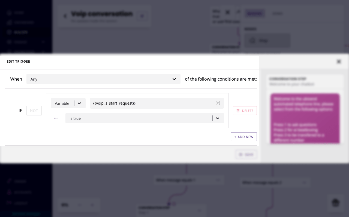Click the {{voip.is_start_request}} variable field
Viewport: 349px width, 217px height.
pos(153,103)
